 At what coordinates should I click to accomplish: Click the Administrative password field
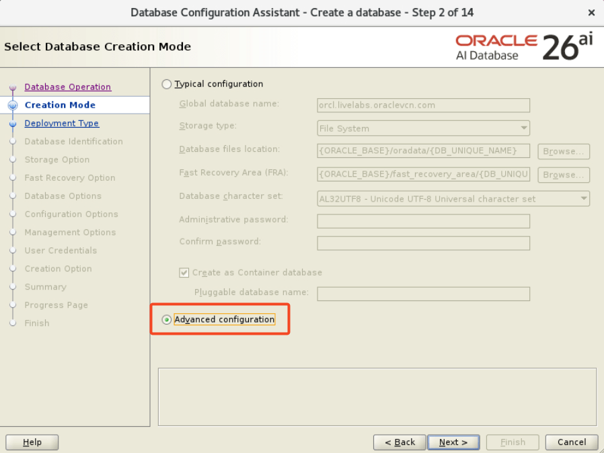tap(423, 221)
